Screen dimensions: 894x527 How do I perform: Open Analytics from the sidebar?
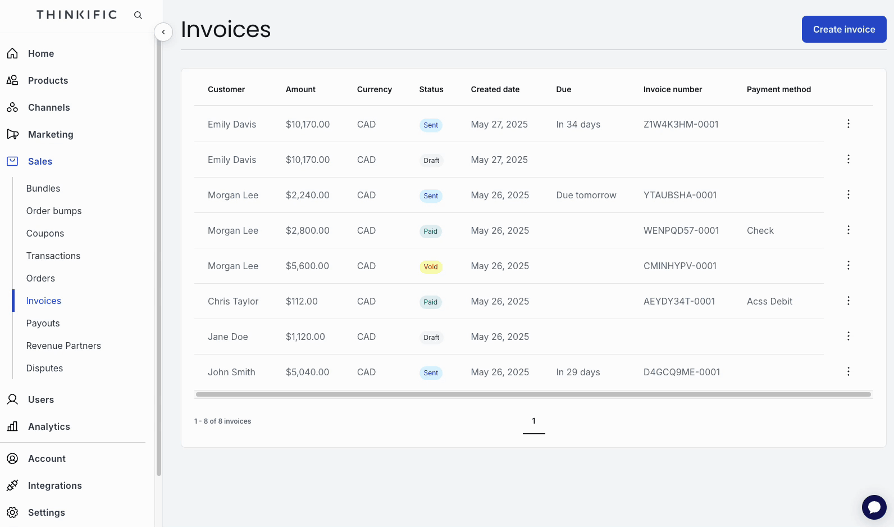click(x=49, y=426)
